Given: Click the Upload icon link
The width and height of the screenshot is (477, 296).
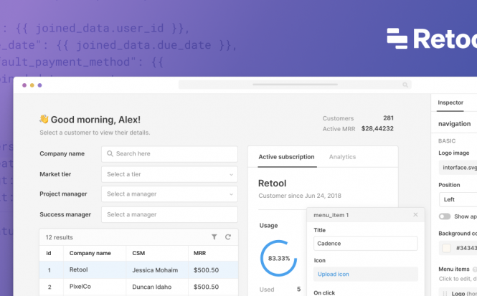Looking at the screenshot, I should [x=333, y=274].
